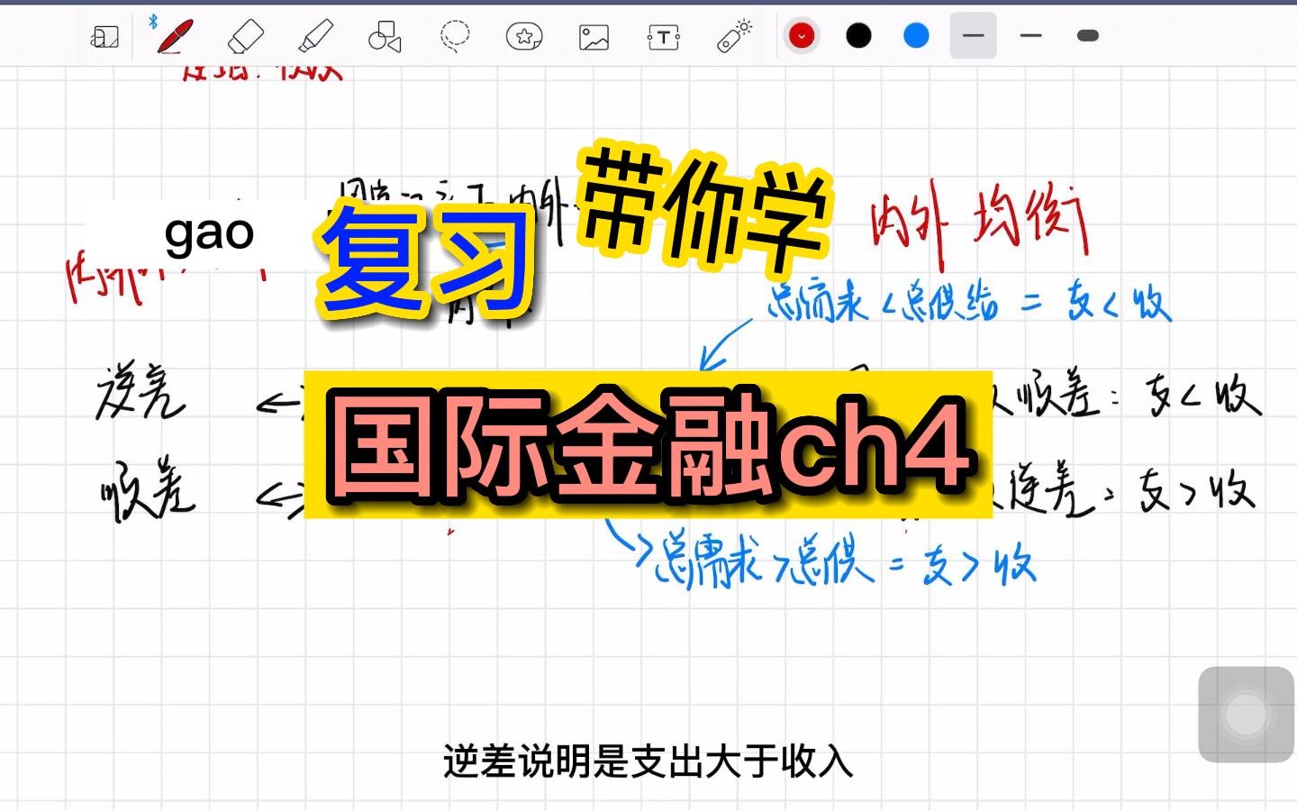Image resolution: width=1297 pixels, height=811 pixels.
Task: Select the Text box tool
Action: click(664, 37)
